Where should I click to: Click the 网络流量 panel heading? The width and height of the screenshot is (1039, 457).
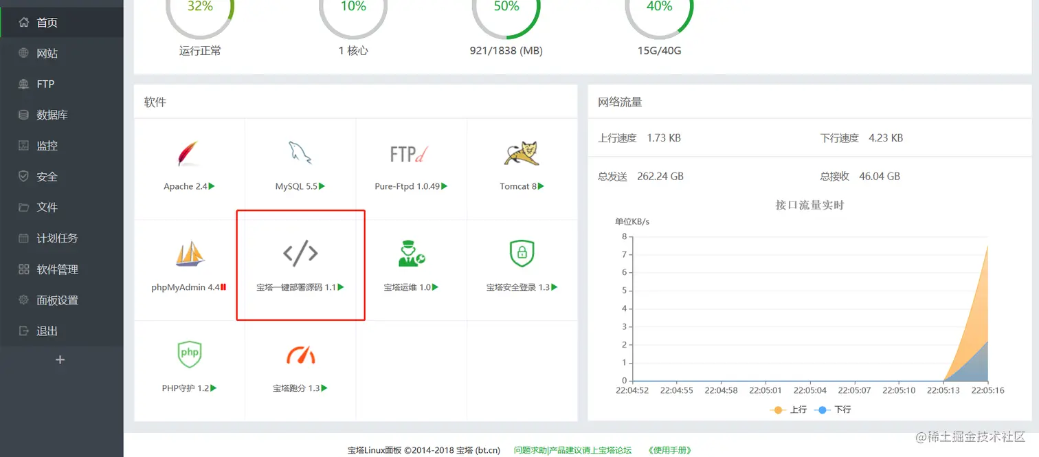620,102
